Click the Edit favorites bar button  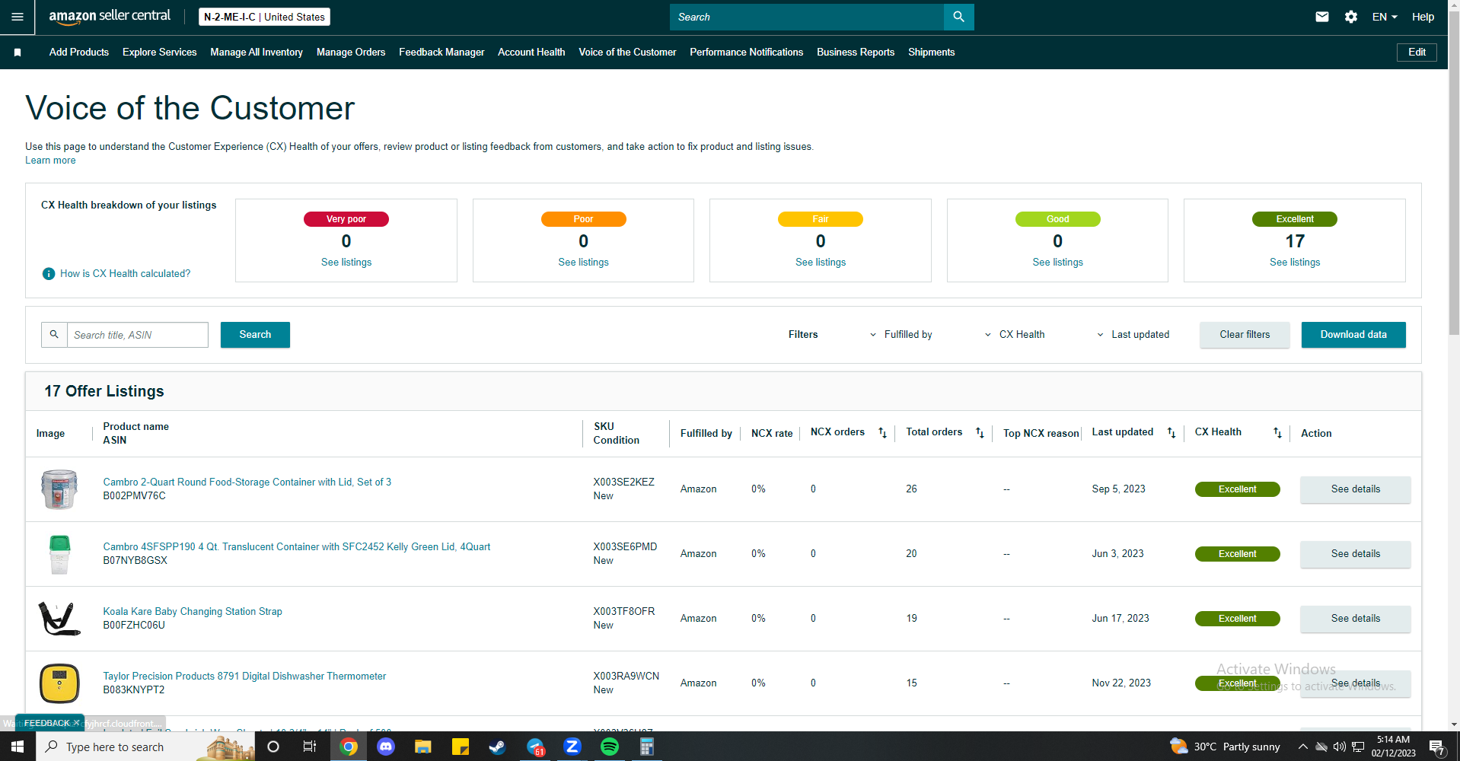(x=1417, y=53)
